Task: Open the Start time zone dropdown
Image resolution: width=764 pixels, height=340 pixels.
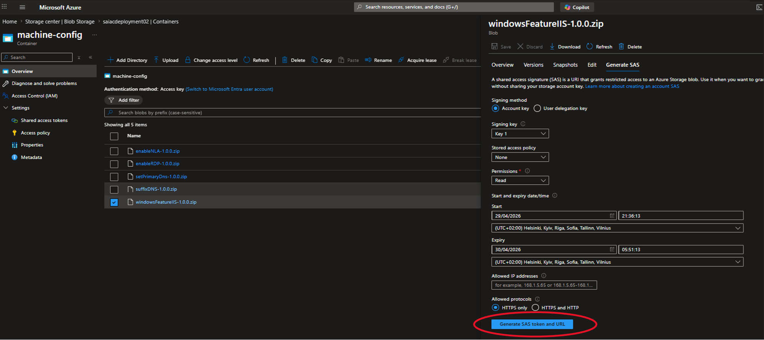Action: click(x=617, y=228)
